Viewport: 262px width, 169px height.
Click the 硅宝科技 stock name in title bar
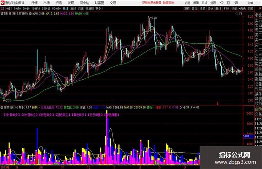coord(169,3)
